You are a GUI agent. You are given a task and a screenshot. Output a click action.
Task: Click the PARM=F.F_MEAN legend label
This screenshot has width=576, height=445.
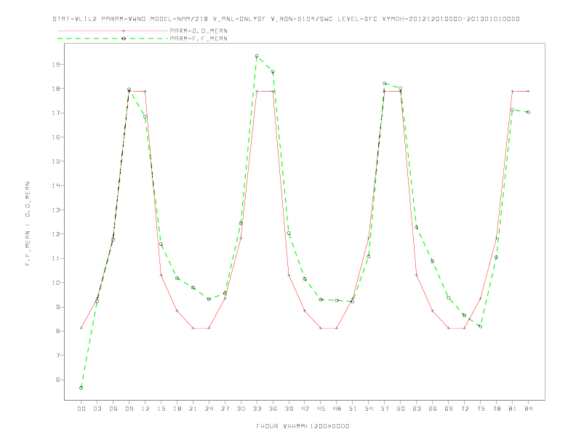[199, 39]
